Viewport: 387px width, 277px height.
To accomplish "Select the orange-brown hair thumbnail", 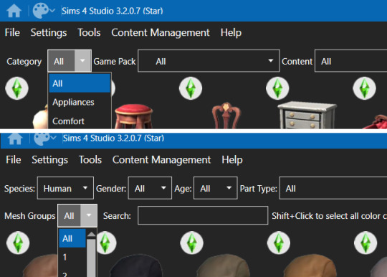I will 310,266.
